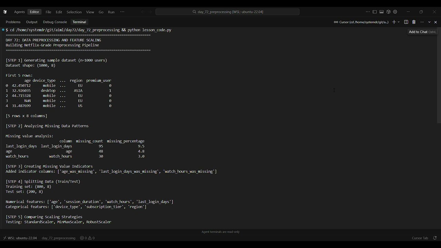The width and height of the screenshot is (441, 248).
Task: Toggle the primary sidebar layout icon
Action: pyautogui.click(x=375, y=12)
